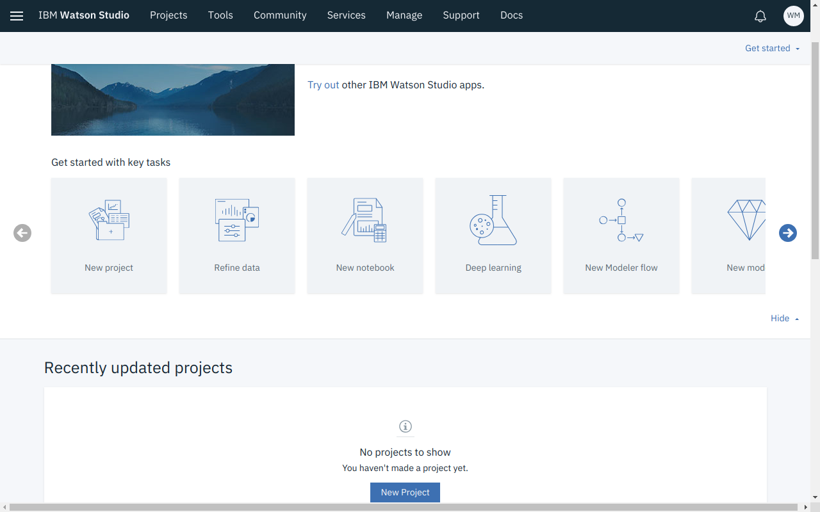Select the New notebook card label

tap(365, 268)
